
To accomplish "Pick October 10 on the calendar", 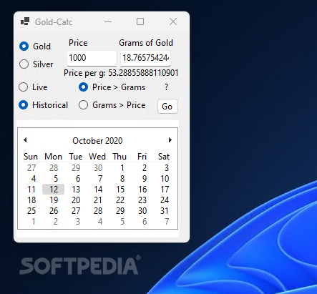I will [165, 179].
